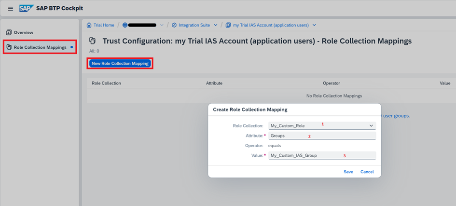456x206 pixels.
Task: Click the Value column header
Action: [445, 83]
